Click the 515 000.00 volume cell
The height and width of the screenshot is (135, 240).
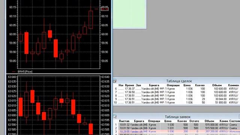click(211, 125)
